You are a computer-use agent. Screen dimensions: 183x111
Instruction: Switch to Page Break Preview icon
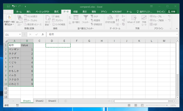click(x=142, y=105)
